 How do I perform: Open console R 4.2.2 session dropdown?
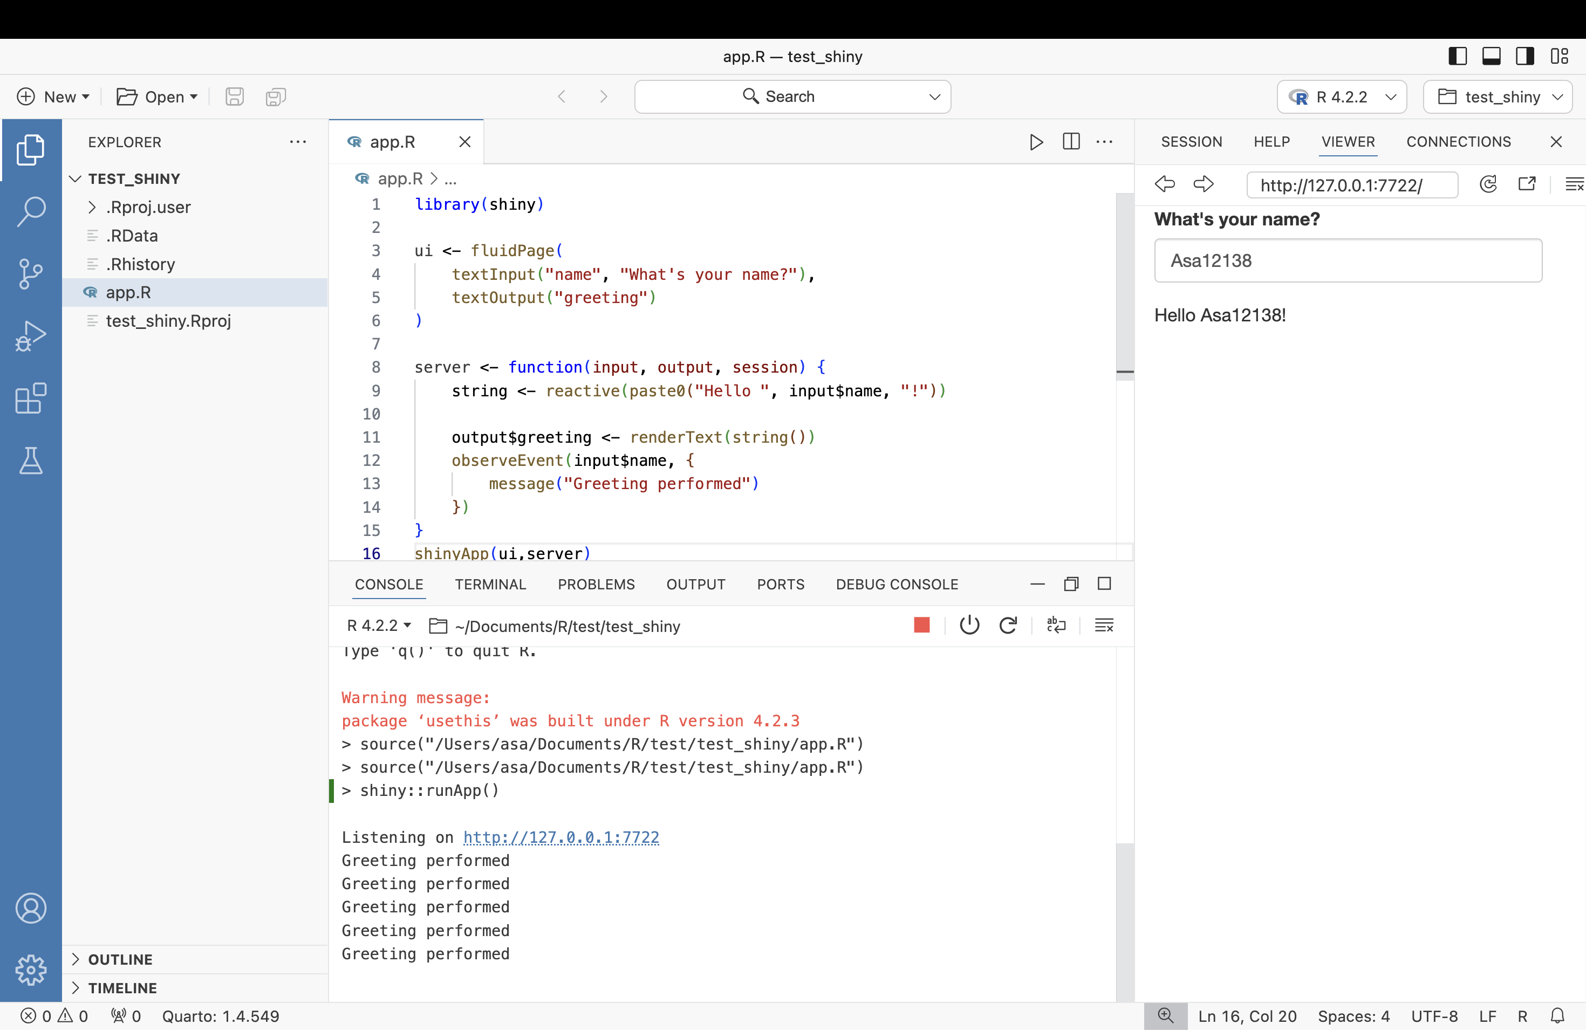coord(379,626)
